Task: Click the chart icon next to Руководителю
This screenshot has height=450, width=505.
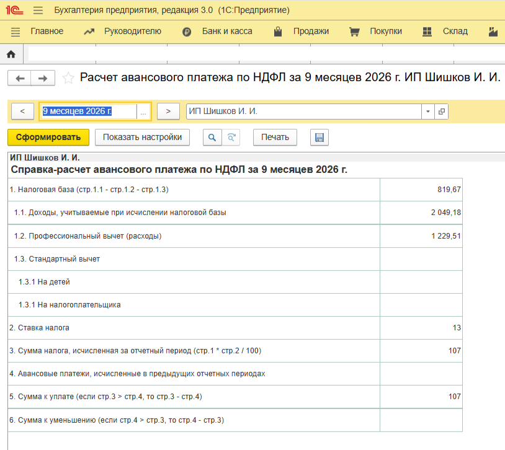Action: pos(89,32)
